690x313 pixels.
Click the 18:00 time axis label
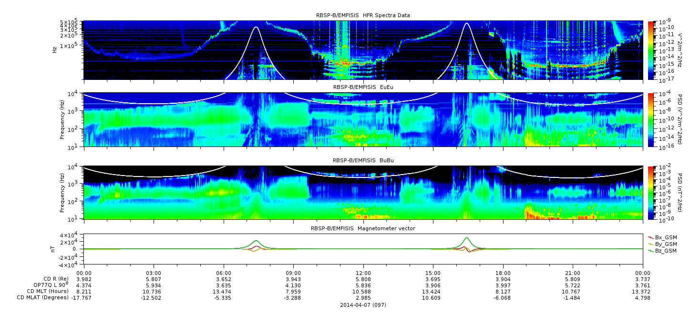503,273
